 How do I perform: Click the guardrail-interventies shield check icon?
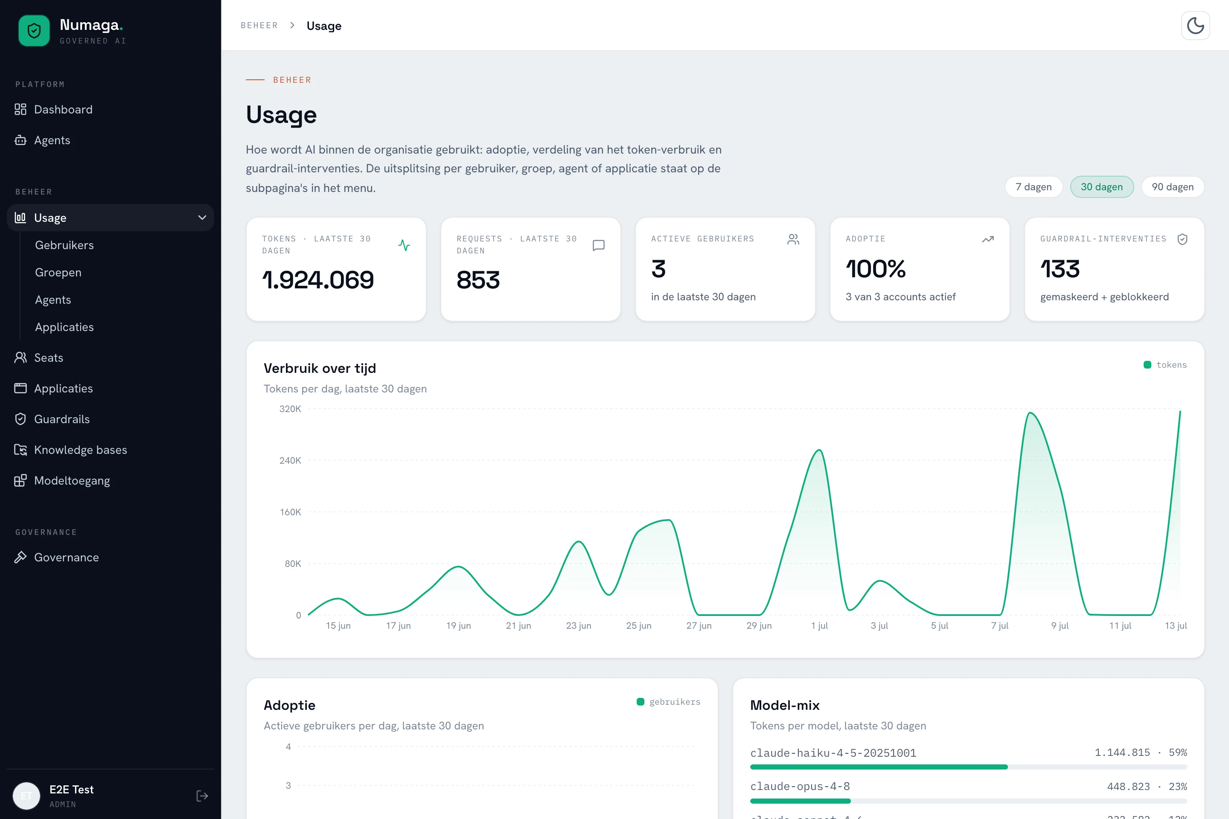[1182, 239]
